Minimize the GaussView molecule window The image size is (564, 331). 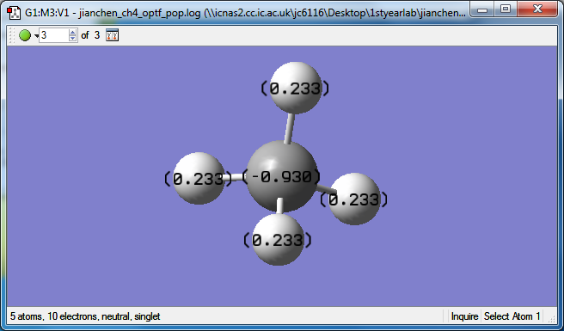(482, 9)
